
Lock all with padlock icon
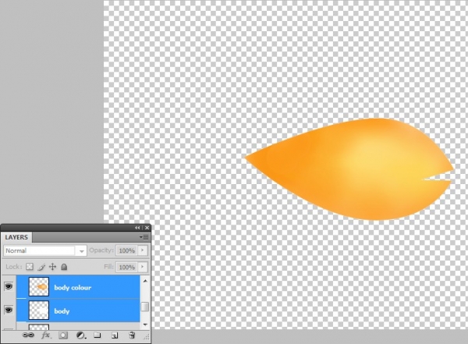(x=64, y=267)
